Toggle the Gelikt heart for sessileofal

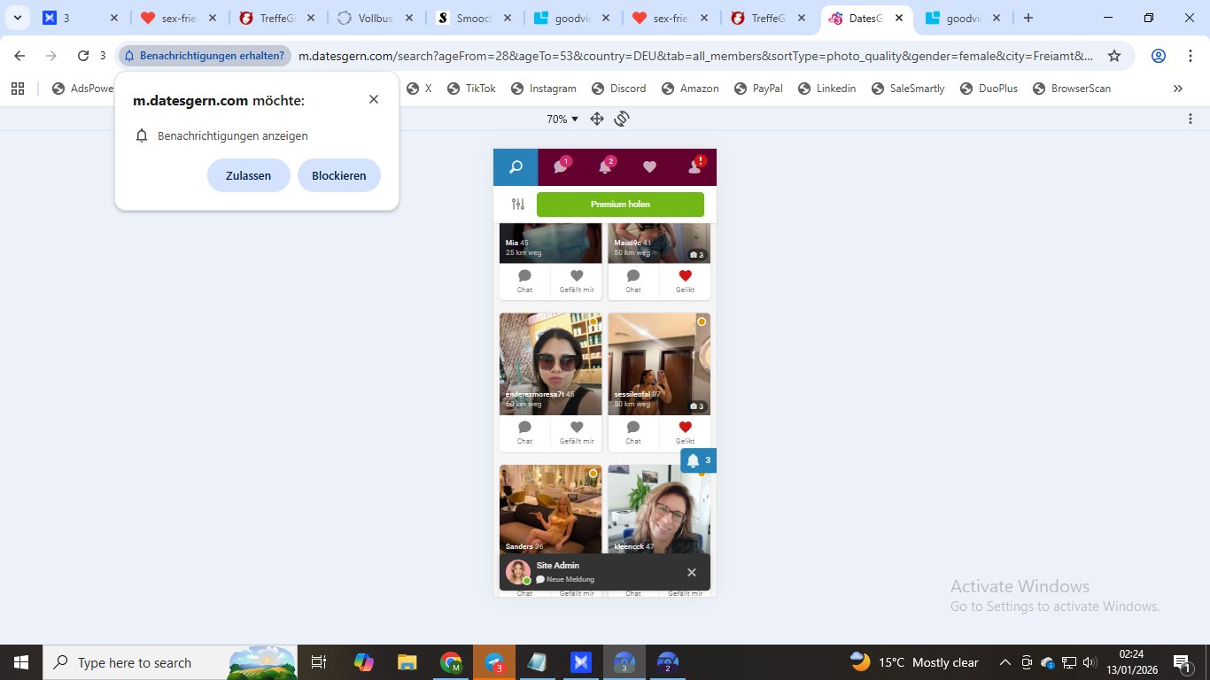(685, 429)
